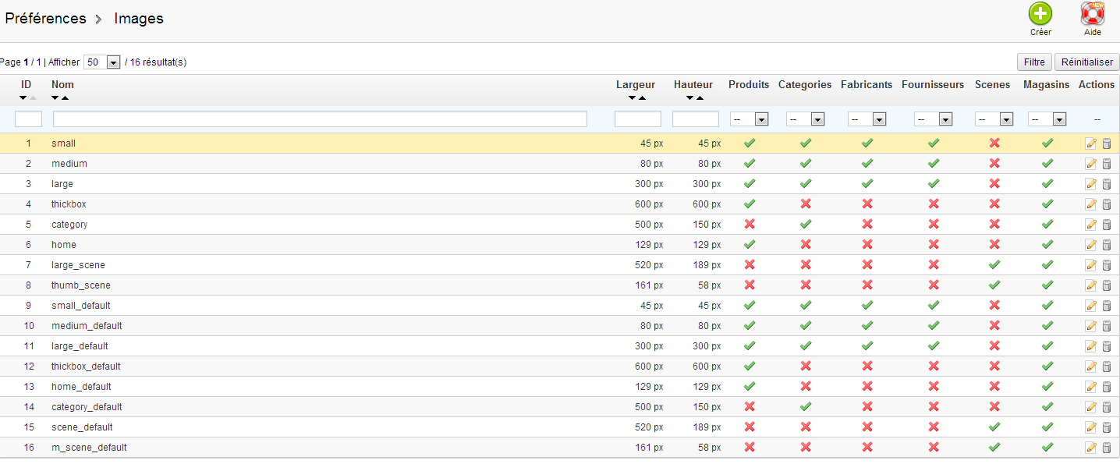Screen dimensions: 1120x464
Task: Select the home_default name cell
Action: pos(81,387)
